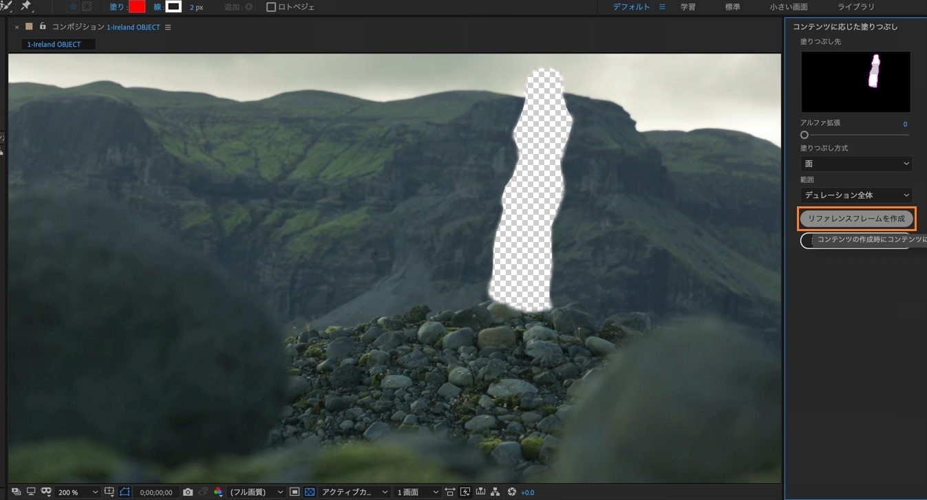Toggle the region of interest button
927x500 pixels.
click(295, 492)
